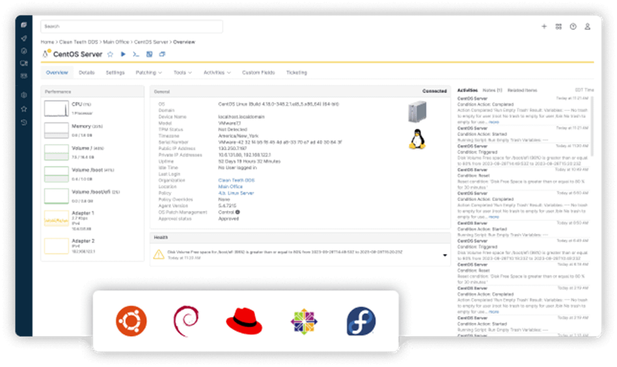The height and width of the screenshot is (367, 617).
Task: Click Home in the breadcrumb
Action: (47, 42)
